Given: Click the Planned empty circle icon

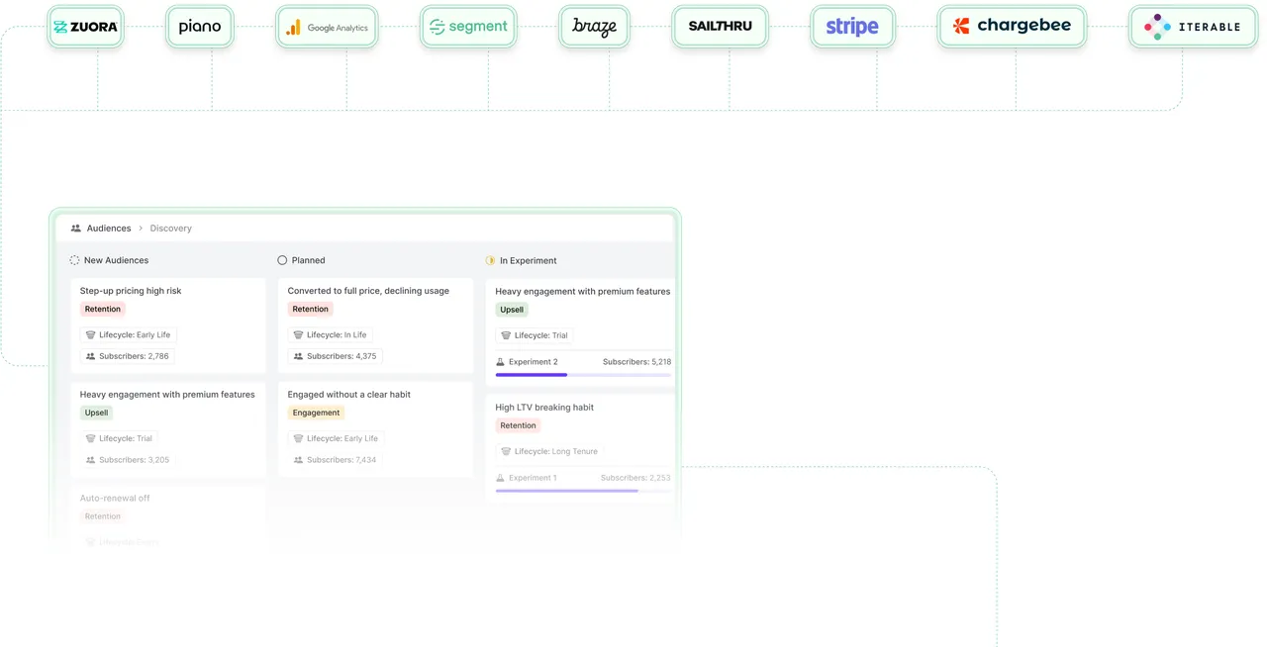Looking at the screenshot, I should [x=282, y=260].
